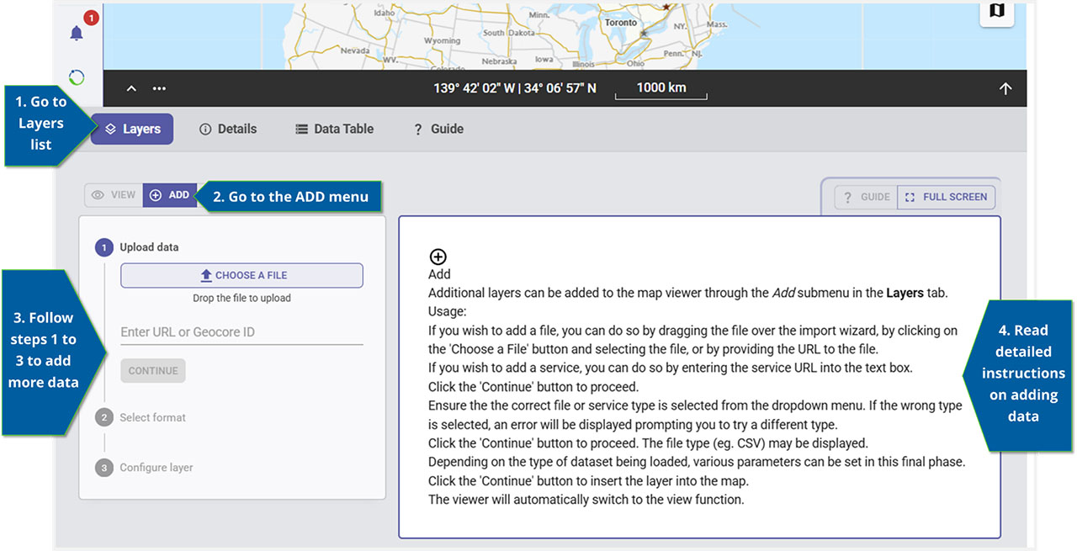Expand the map footer bar chevron

(x=131, y=88)
